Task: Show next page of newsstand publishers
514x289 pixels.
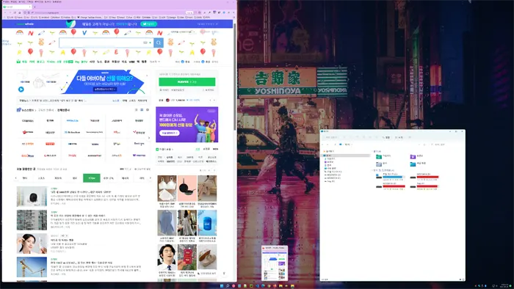Action: tap(149, 138)
